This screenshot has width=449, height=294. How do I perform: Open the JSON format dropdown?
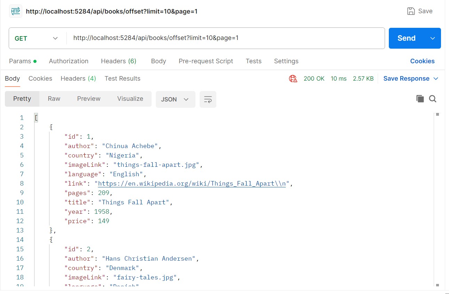click(x=175, y=99)
